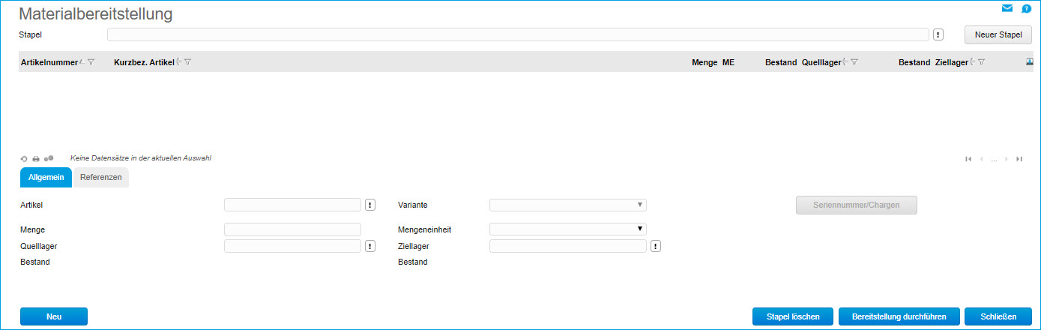Click the lookup icon next to Stapel field
This screenshot has height=330, width=1041.
938,34
